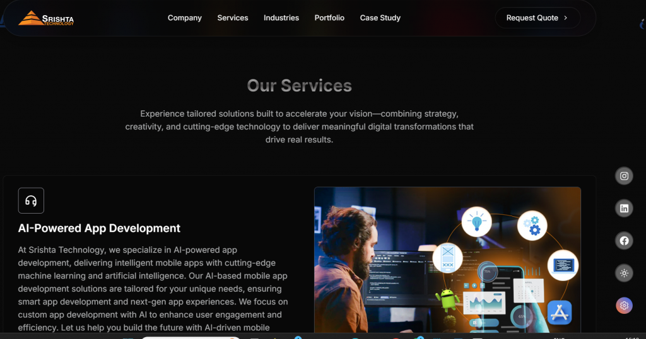
Task: Click the green Android robot in image
Action: 447,299
